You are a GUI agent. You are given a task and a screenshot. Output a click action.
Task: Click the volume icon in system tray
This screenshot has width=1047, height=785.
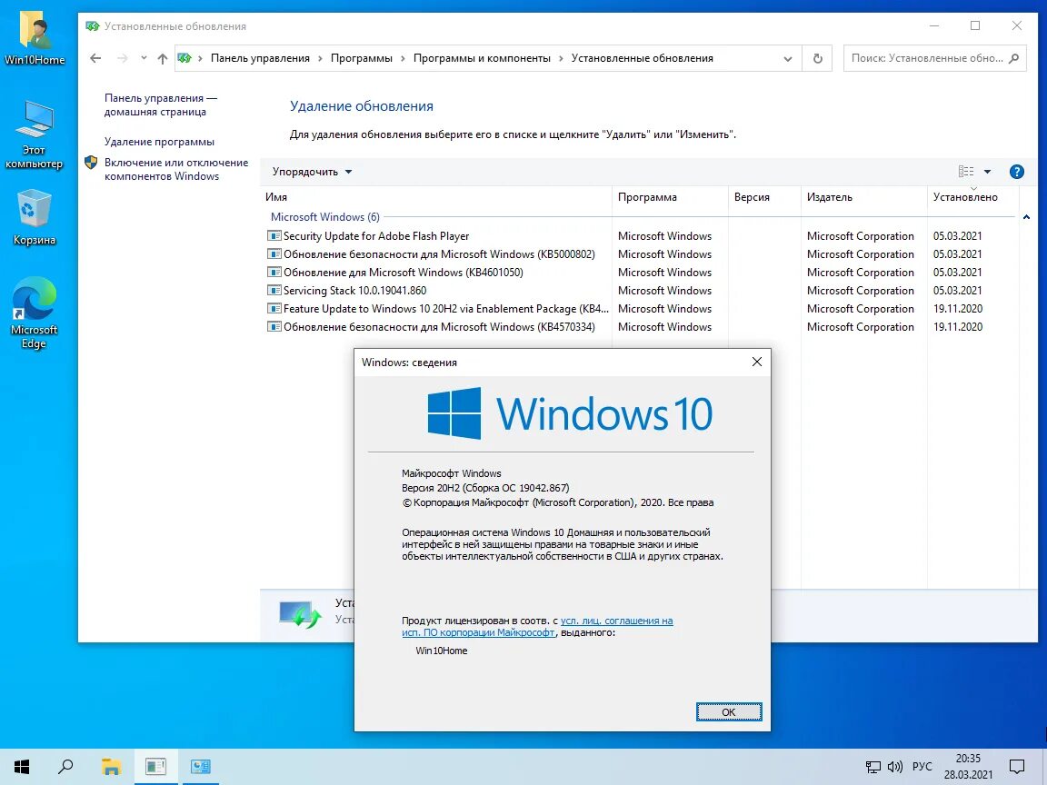(x=895, y=766)
